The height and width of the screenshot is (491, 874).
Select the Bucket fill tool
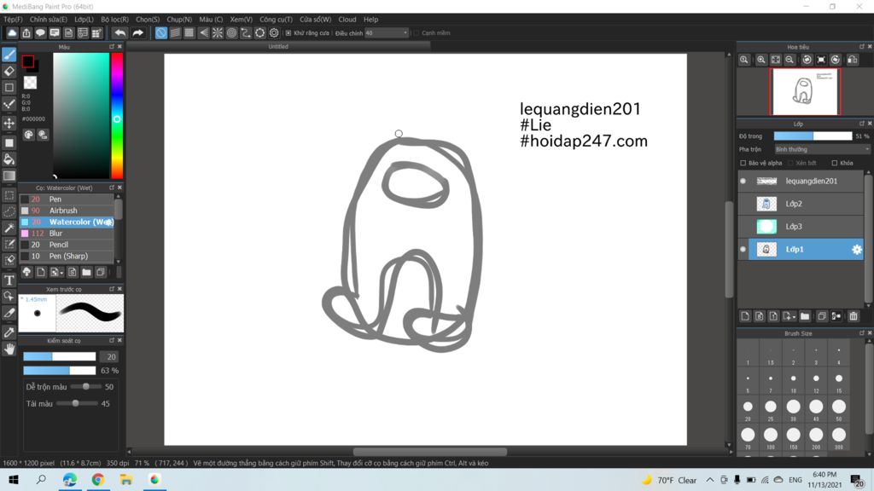click(x=9, y=159)
